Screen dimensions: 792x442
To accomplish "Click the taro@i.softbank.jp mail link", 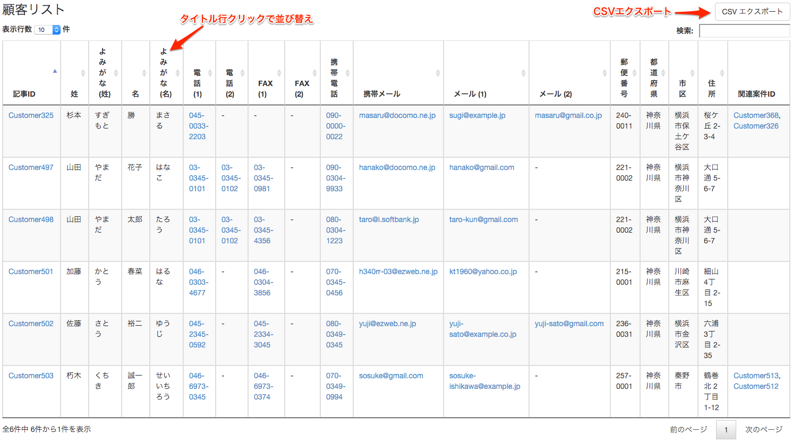I will tap(389, 219).
